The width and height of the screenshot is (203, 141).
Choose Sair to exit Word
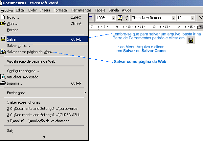(44, 131)
